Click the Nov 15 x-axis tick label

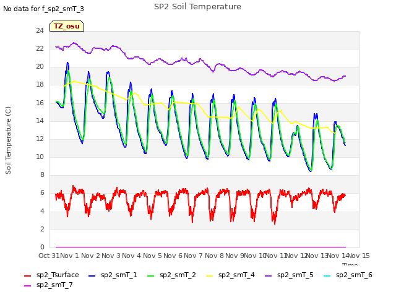tap(359, 256)
